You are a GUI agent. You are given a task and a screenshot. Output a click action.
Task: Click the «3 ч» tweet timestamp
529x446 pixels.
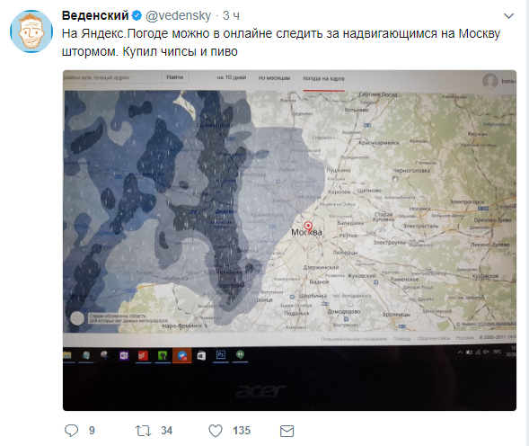click(231, 15)
